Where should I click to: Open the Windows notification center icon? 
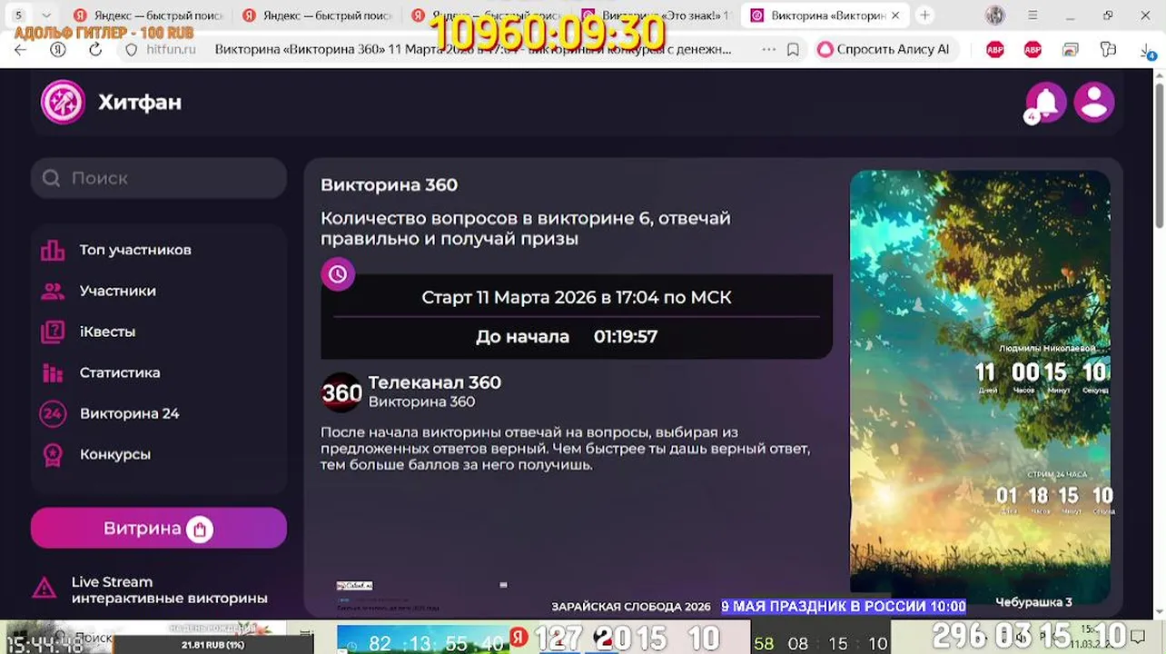coord(1139,637)
